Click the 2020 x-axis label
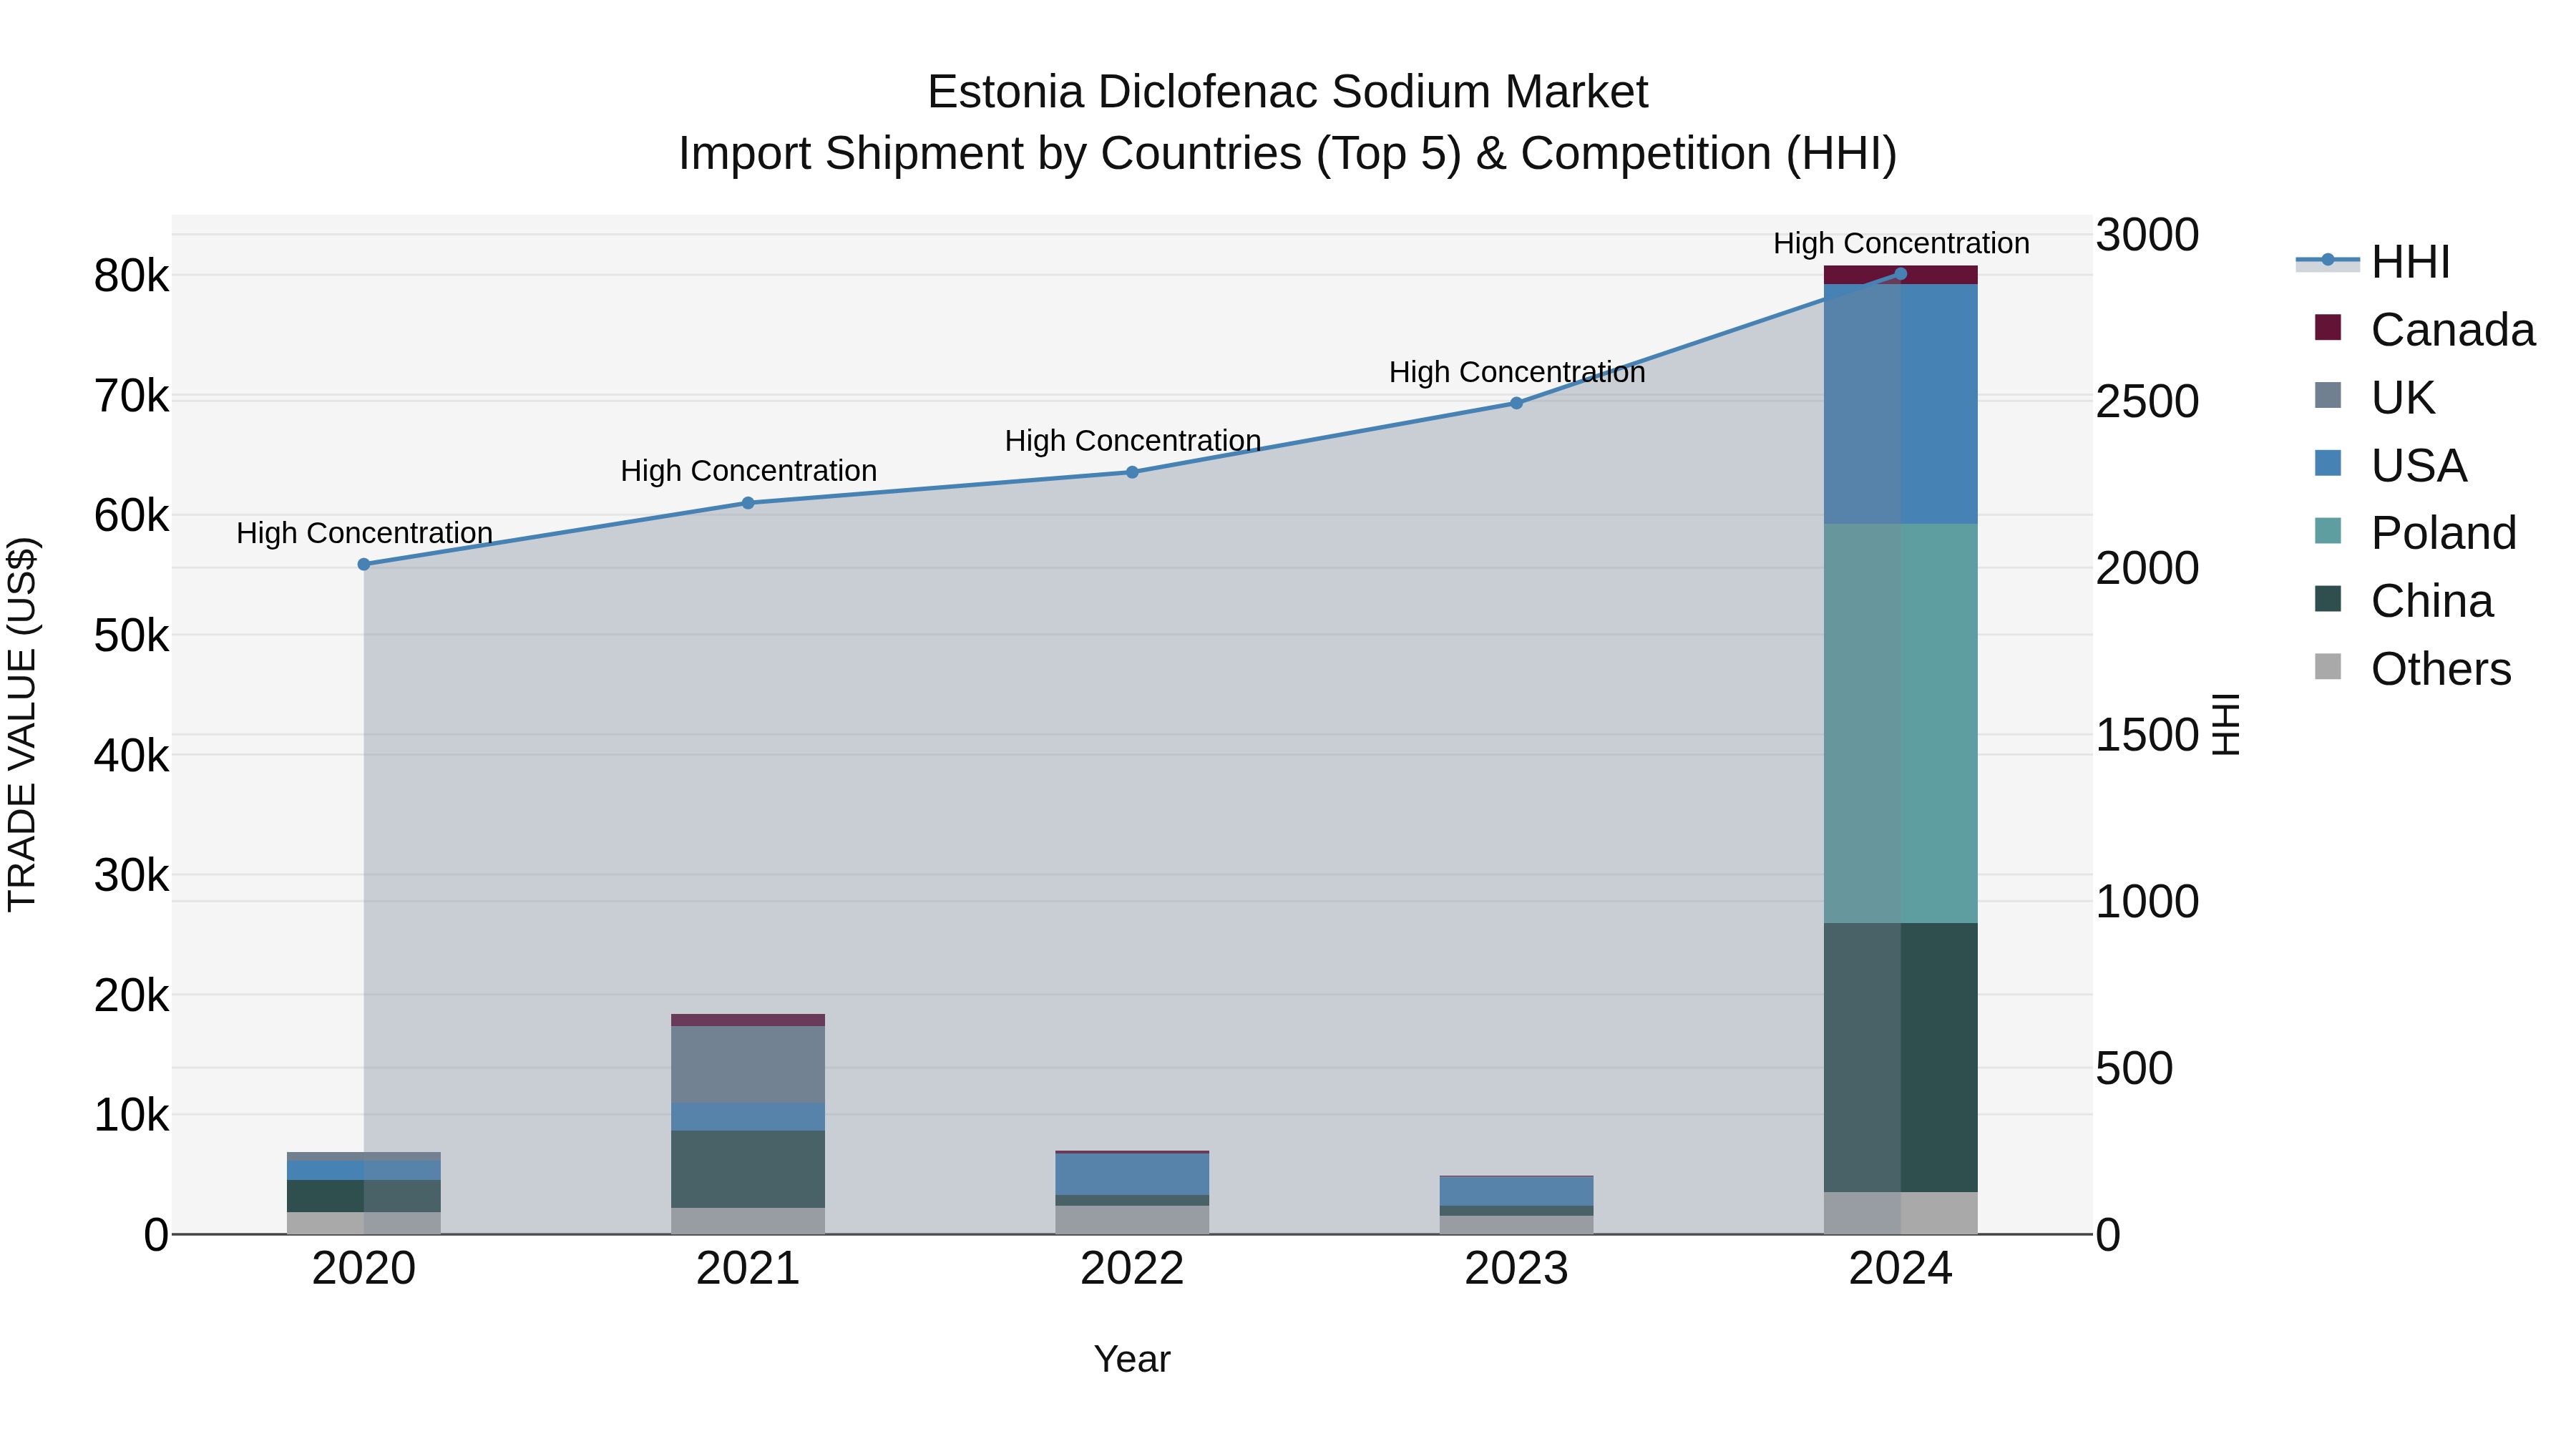2576x1449 pixels. point(364,1269)
